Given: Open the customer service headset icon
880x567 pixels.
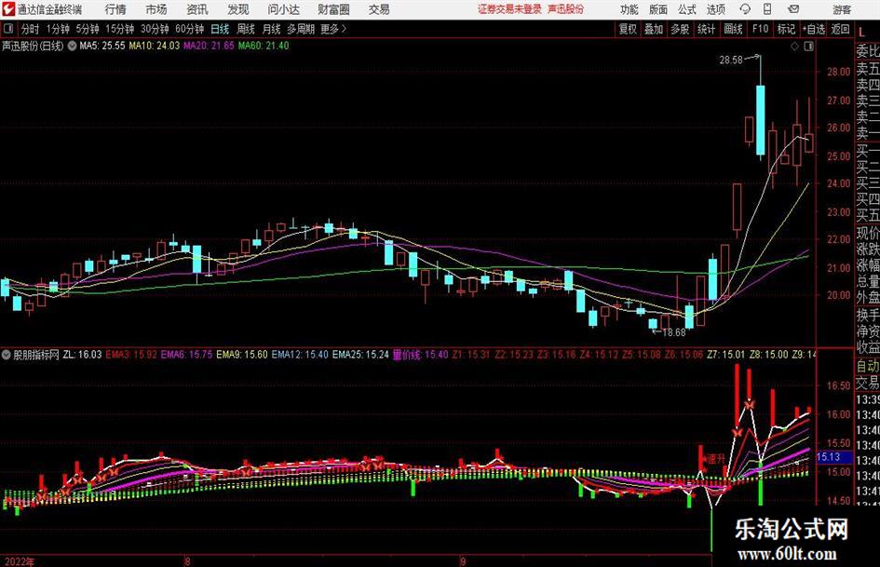Looking at the screenshot, I should [x=745, y=9].
